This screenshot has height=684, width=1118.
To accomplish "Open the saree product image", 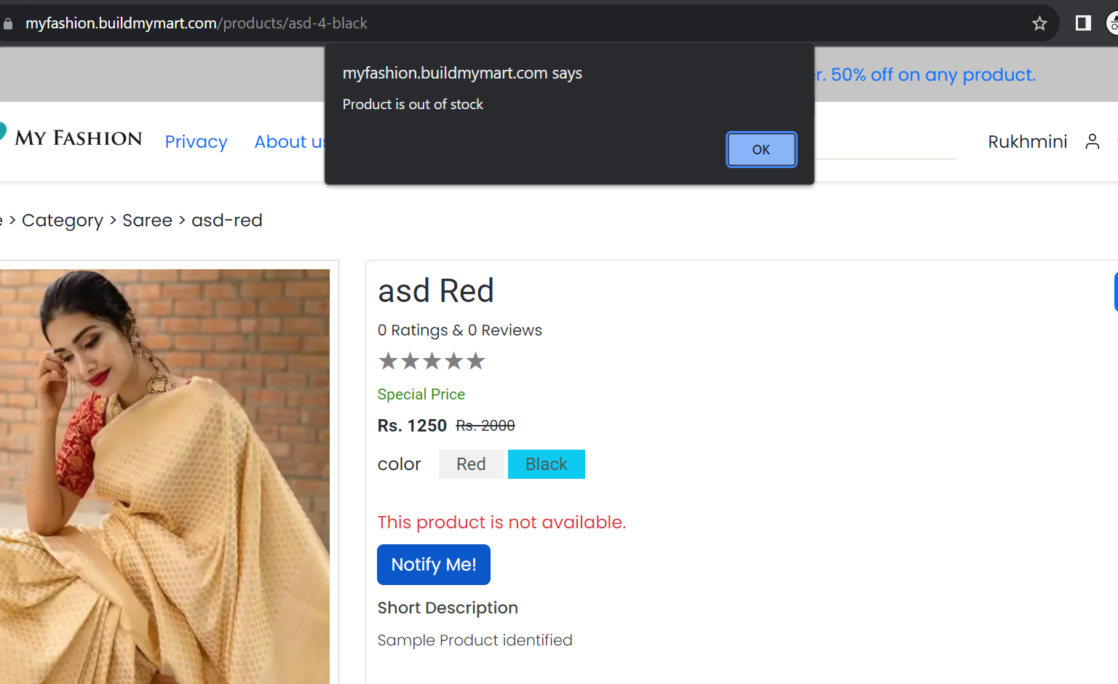I will pos(164,477).
